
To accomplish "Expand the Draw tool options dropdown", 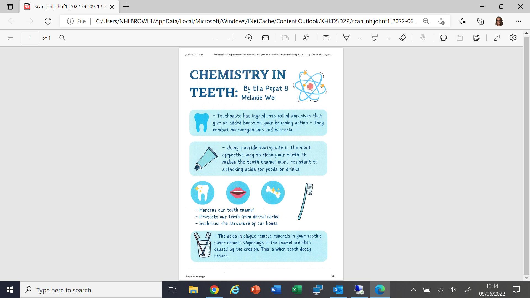I will point(360,38).
